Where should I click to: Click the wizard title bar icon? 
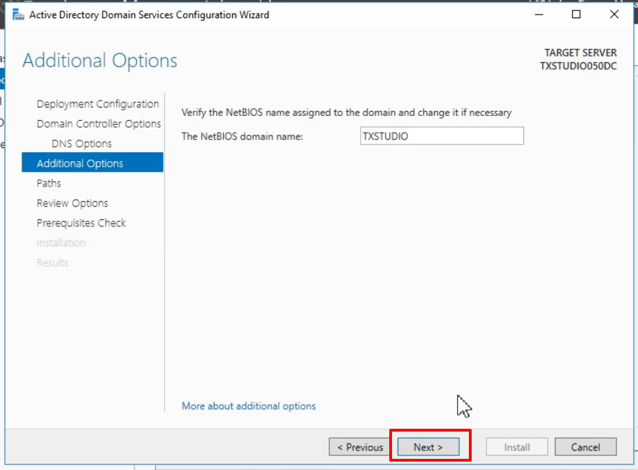point(18,15)
